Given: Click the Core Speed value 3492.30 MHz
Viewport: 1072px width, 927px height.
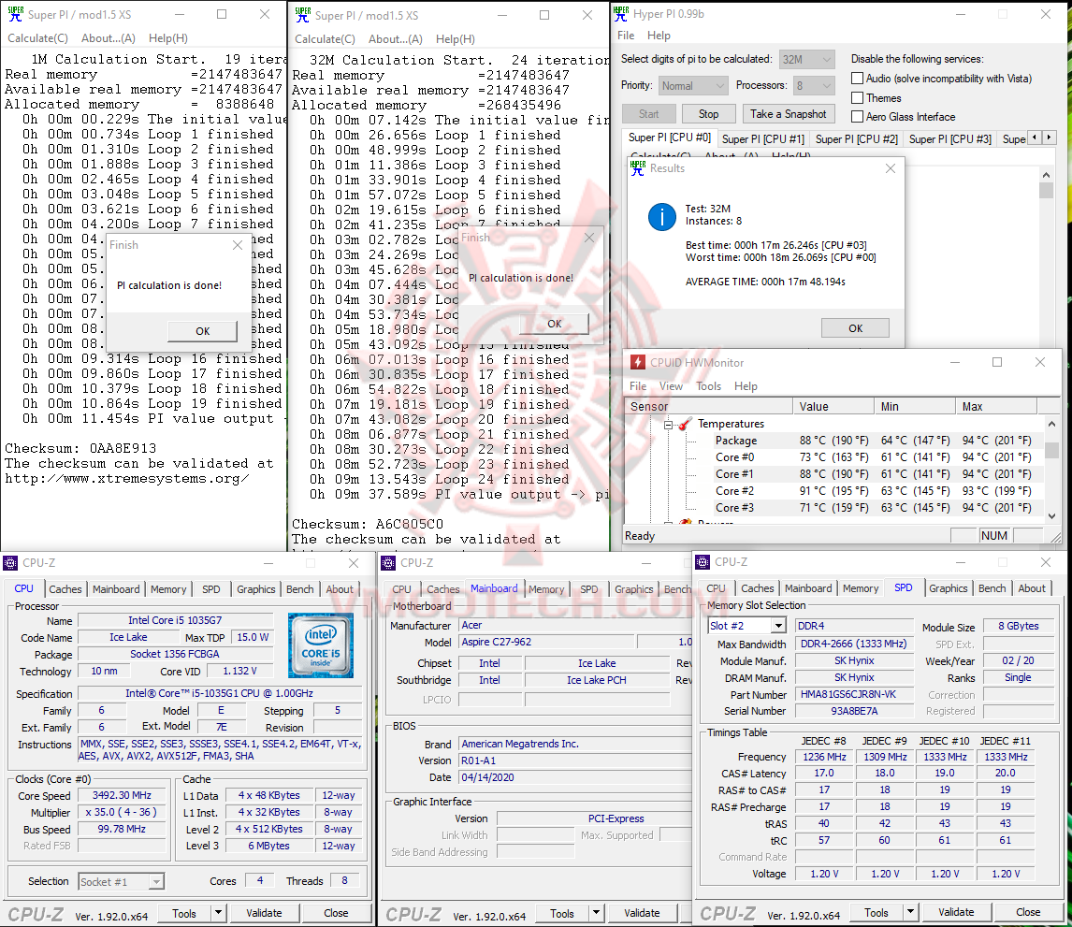Looking at the screenshot, I should (x=123, y=796).
